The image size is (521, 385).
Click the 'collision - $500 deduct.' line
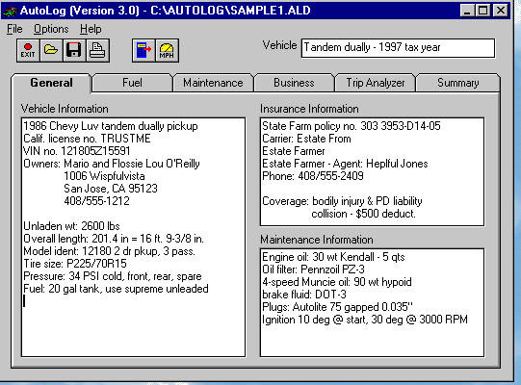coord(363,214)
